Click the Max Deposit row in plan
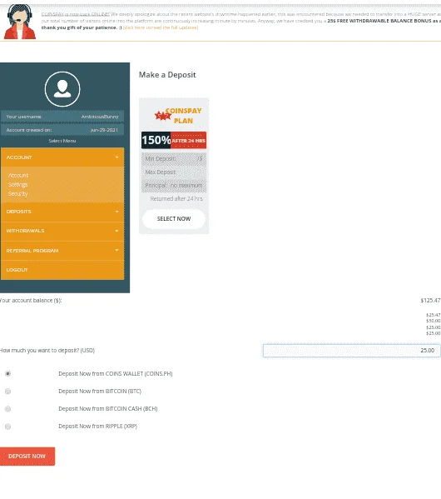This screenshot has width=441, height=499. coord(174,172)
